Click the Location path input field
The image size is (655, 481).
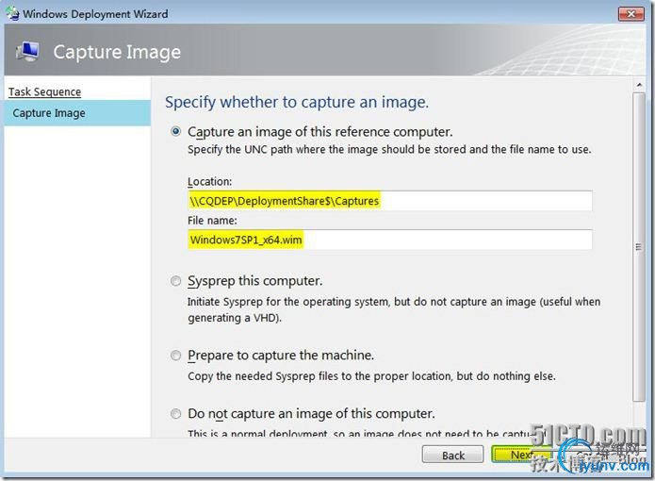tap(390, 201)
